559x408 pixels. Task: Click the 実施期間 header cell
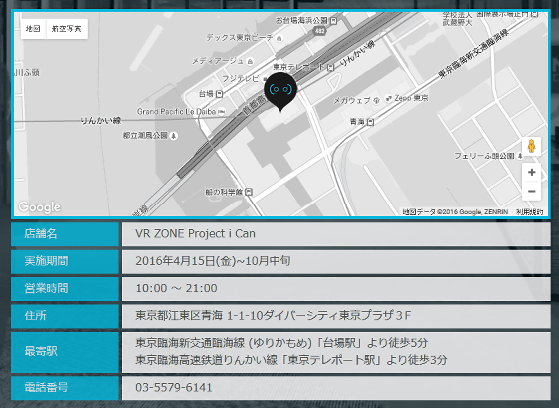pos(65,261)
